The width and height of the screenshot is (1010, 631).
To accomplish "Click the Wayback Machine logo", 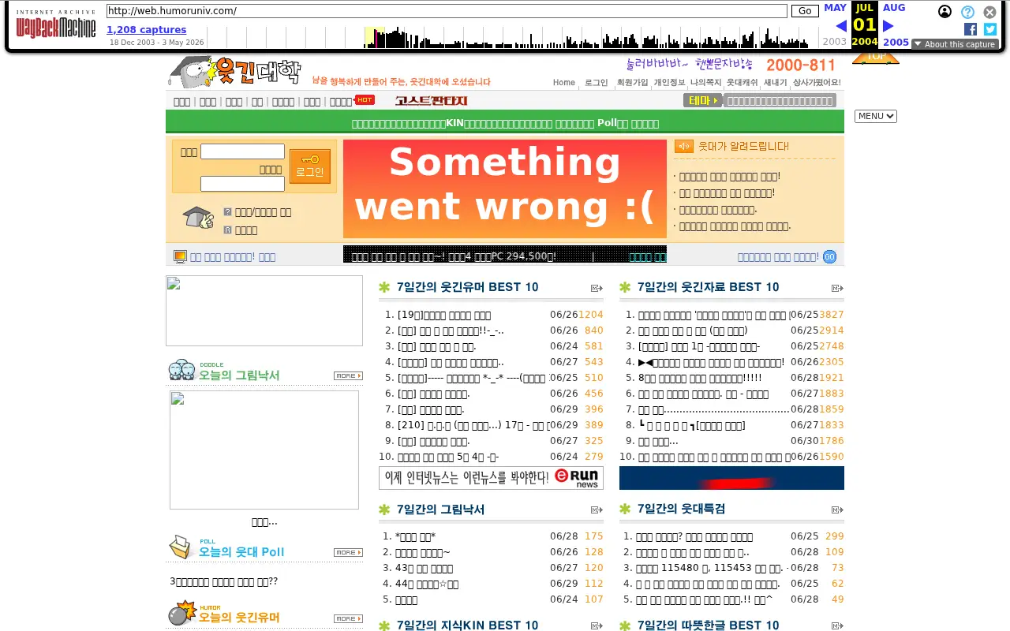I will pos(56,26).
